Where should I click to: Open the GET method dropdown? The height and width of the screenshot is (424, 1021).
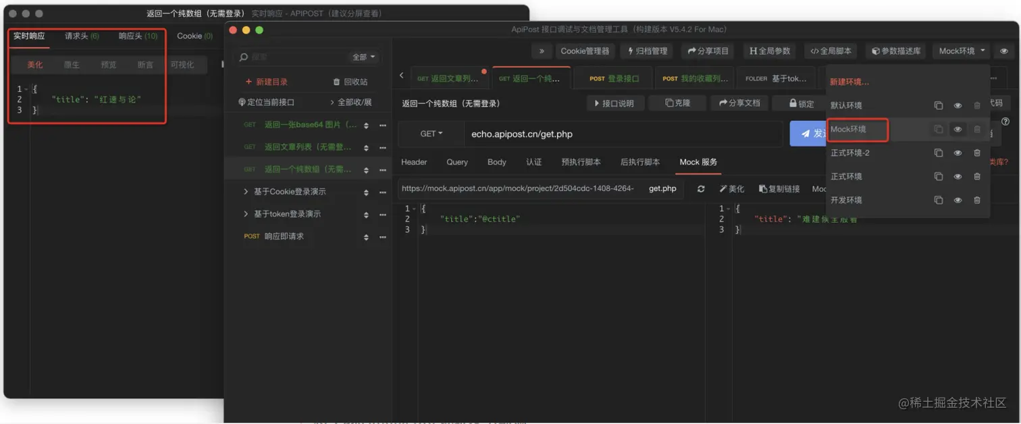coord(431,134)
